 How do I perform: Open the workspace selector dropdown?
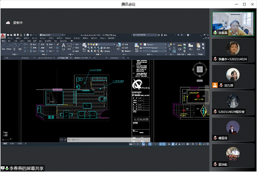(x=52, y=35)
